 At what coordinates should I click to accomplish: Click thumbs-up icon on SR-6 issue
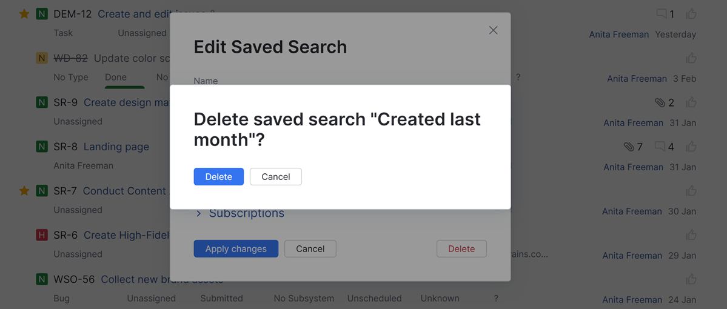691,235
